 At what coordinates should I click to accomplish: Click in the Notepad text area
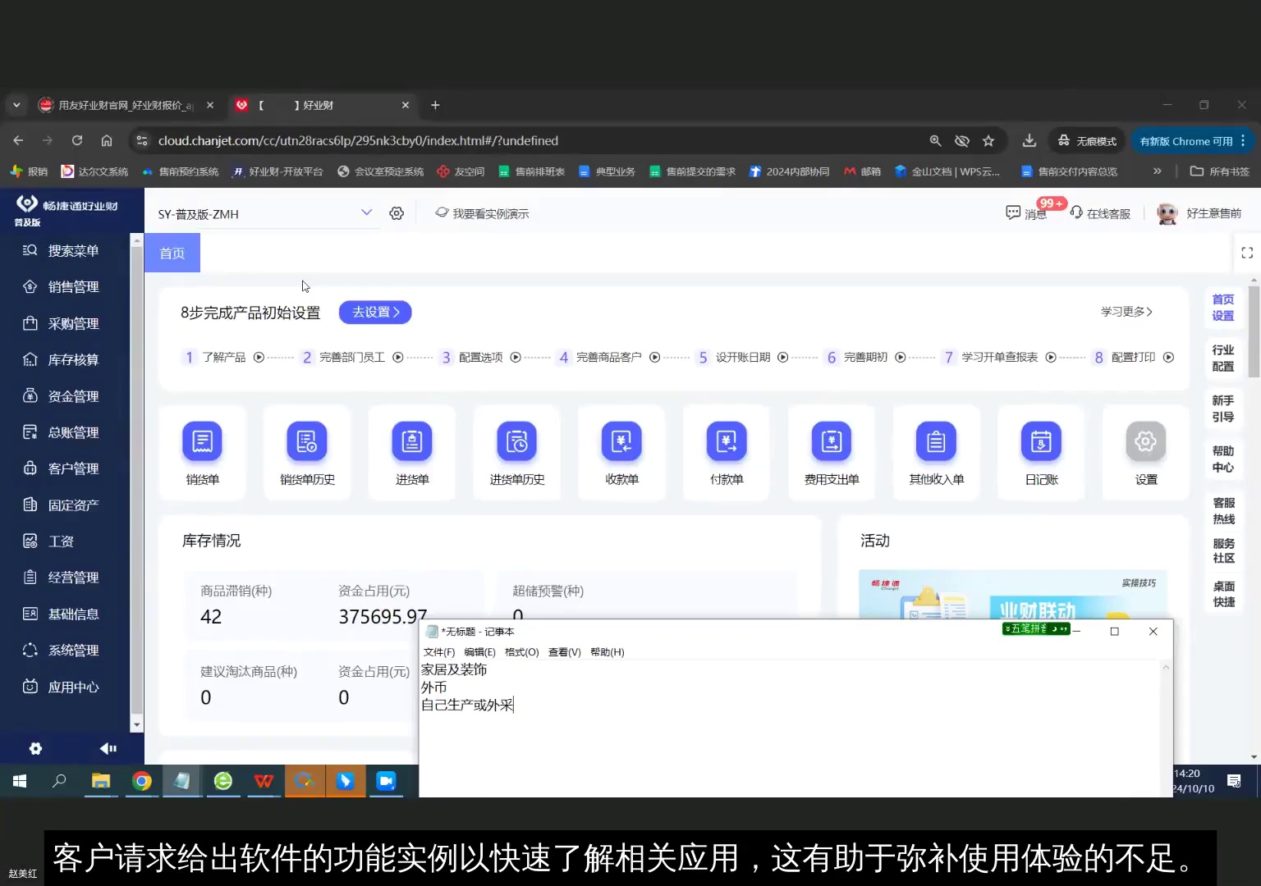click(789, 728)
